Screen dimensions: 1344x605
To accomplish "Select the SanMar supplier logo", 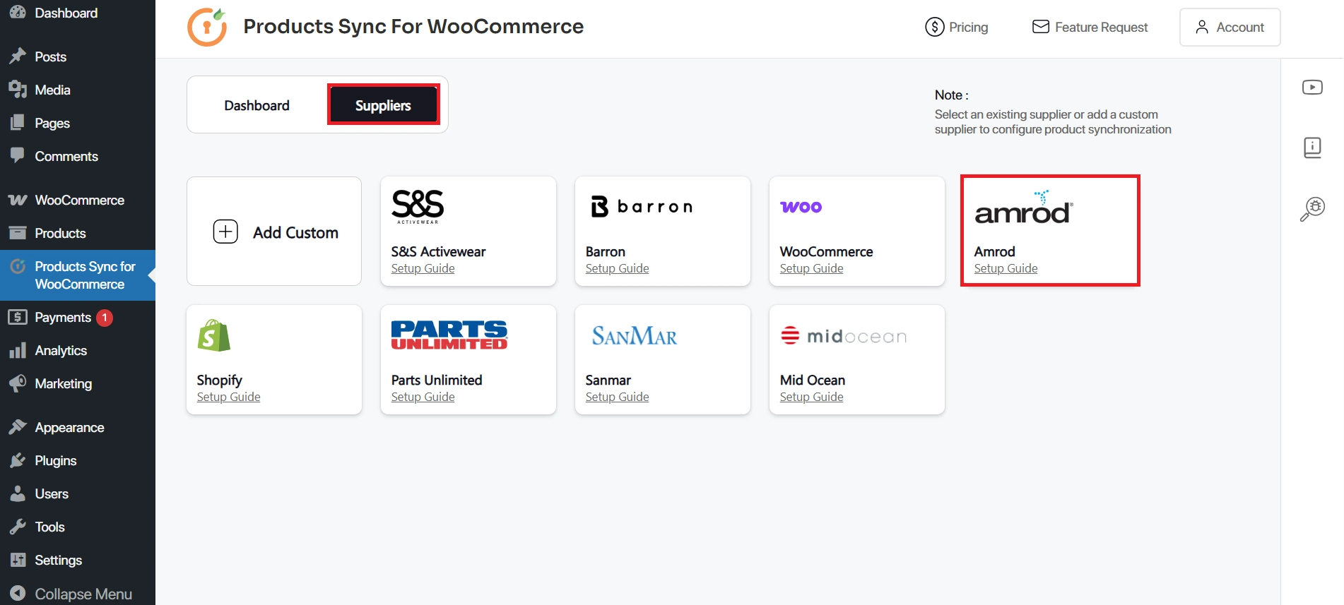I will click(633, 336).
